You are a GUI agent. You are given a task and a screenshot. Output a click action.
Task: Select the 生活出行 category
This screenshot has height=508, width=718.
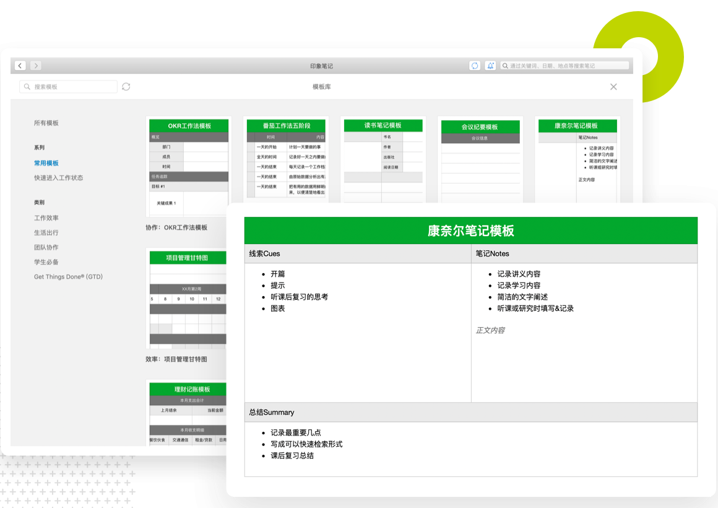click(x=46, y=233)
